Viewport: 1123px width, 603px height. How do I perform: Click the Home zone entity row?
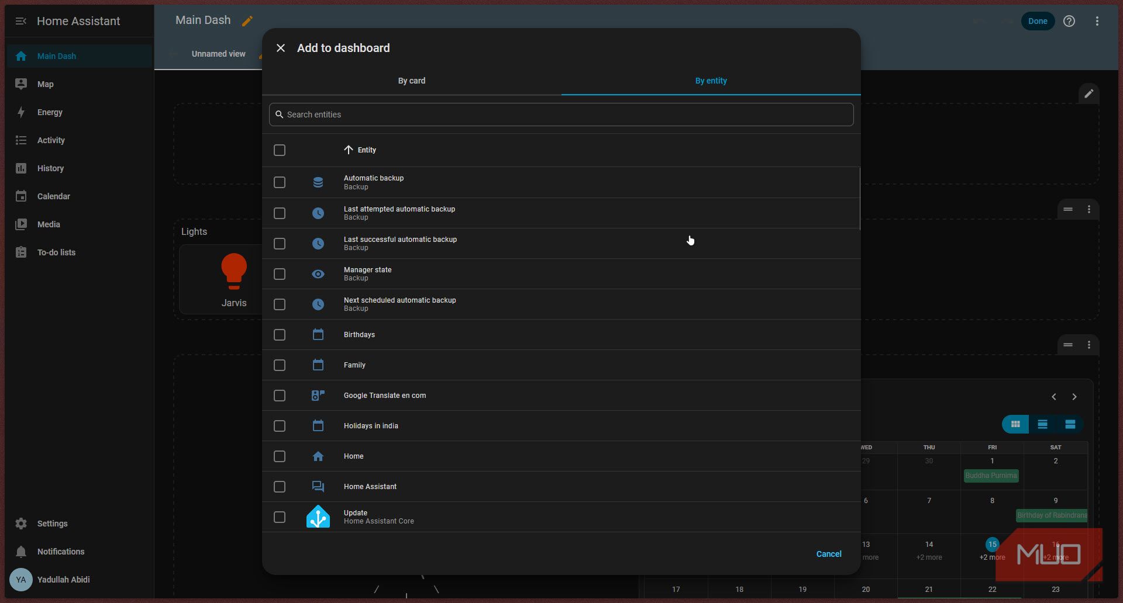[561, 456]
